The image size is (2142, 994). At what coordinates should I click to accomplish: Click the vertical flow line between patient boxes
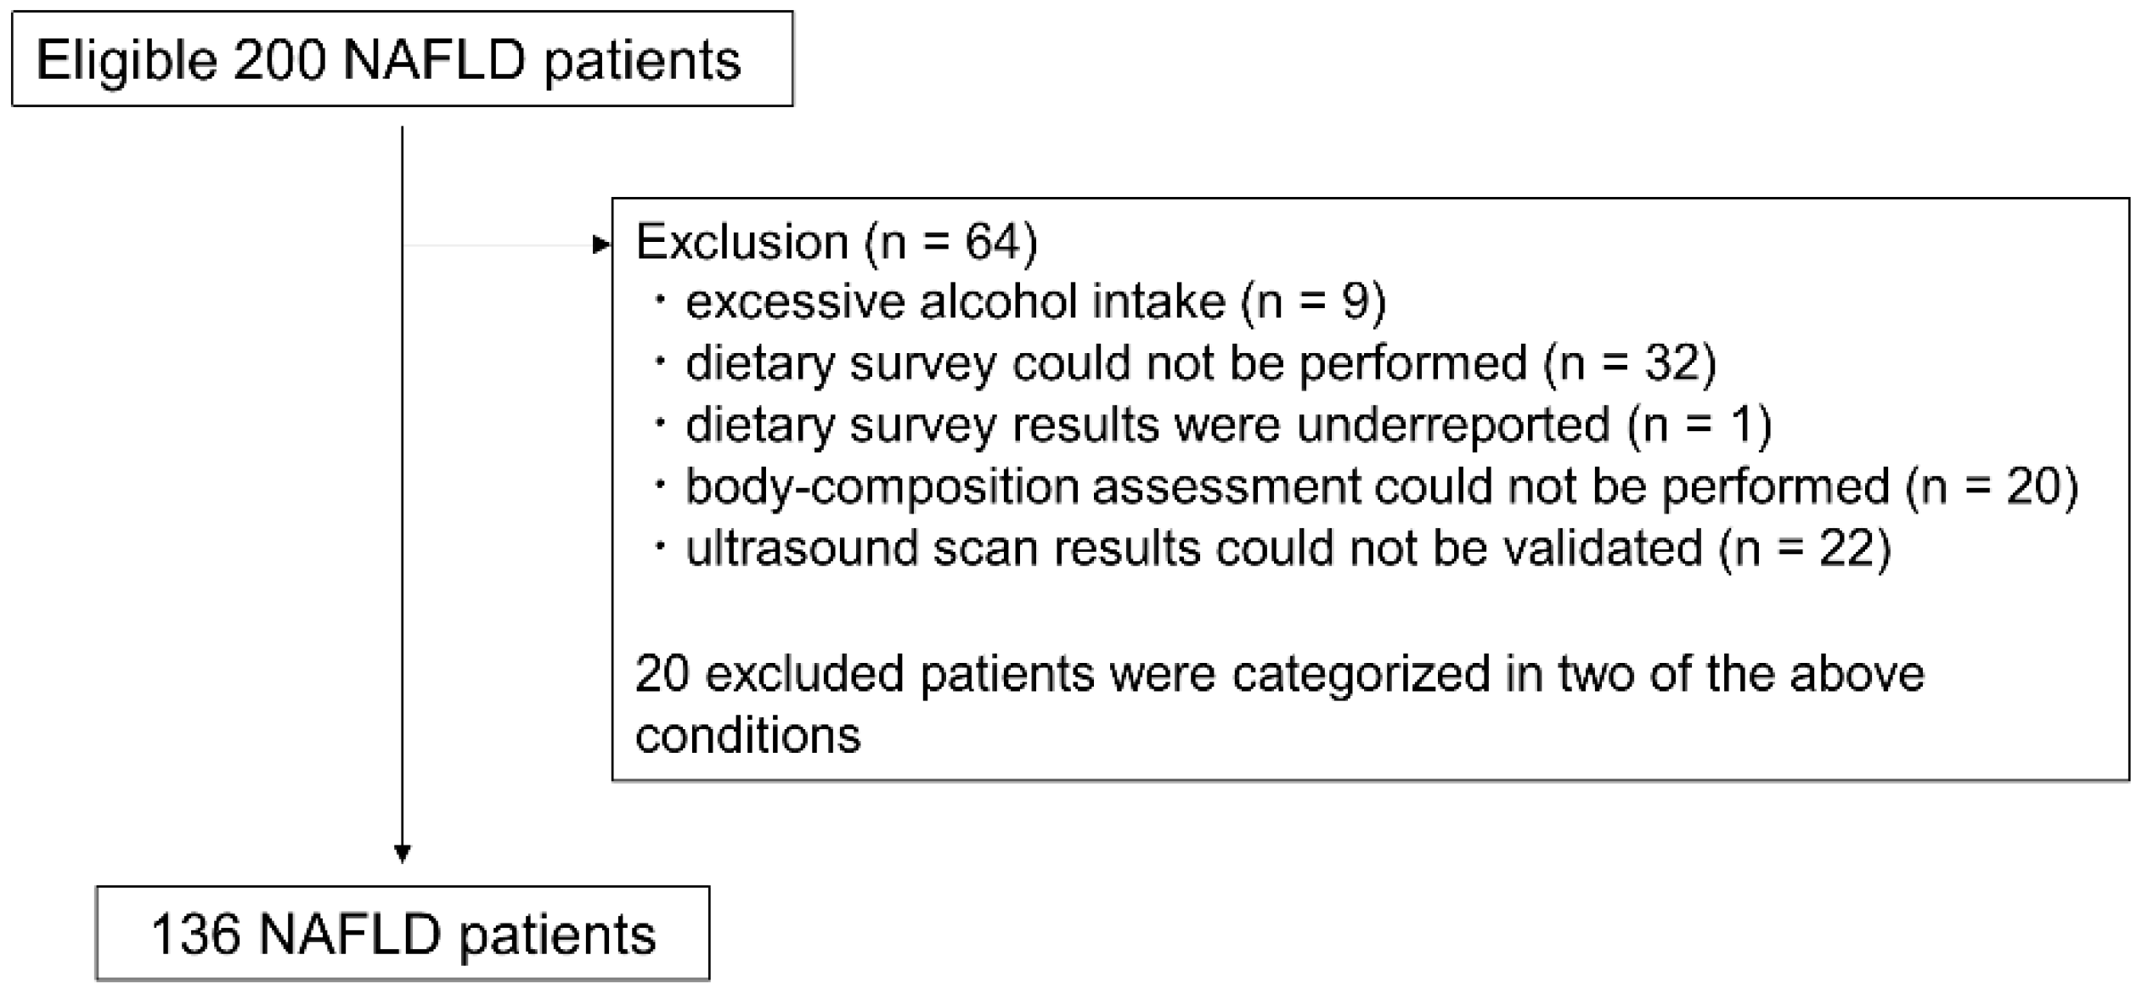402,509
